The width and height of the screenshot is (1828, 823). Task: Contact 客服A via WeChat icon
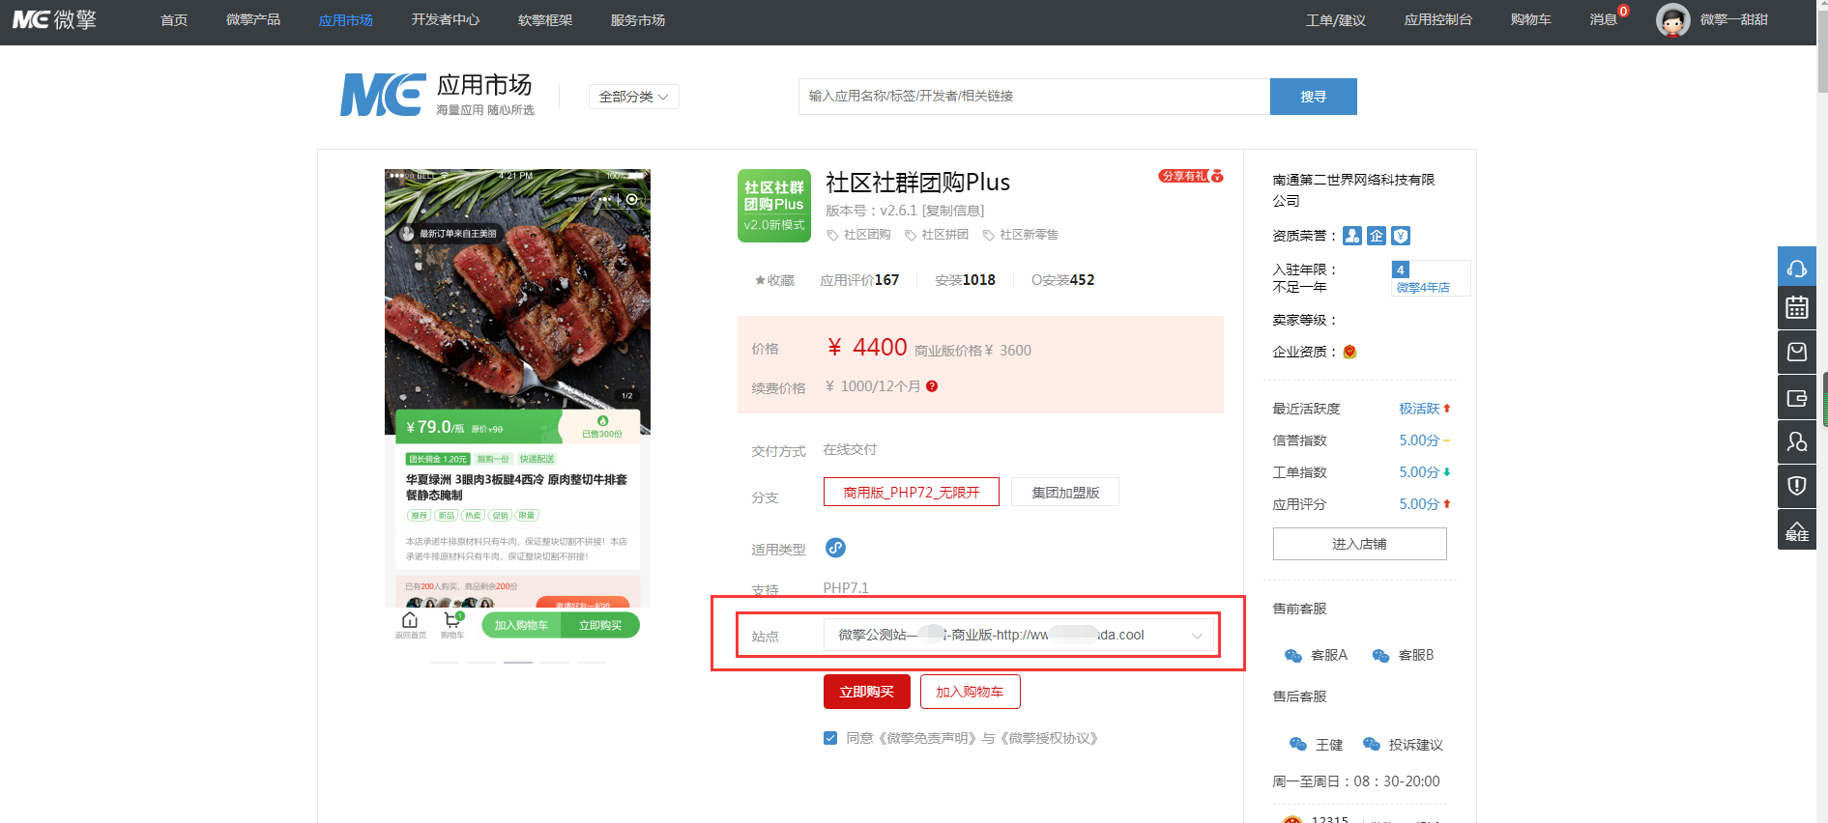click(x=1293, y=656)
